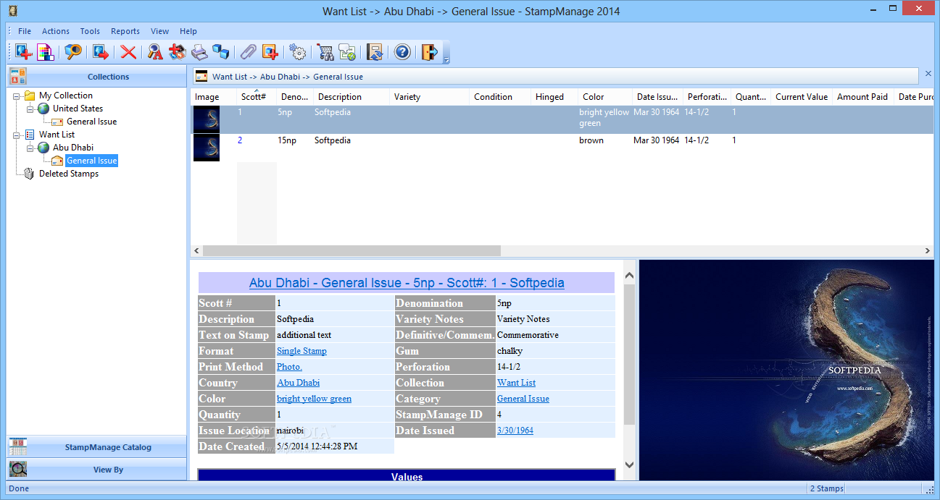Viewport: 940px width, 500px height.
Task: Open the Tools menu
Action: 90,31
